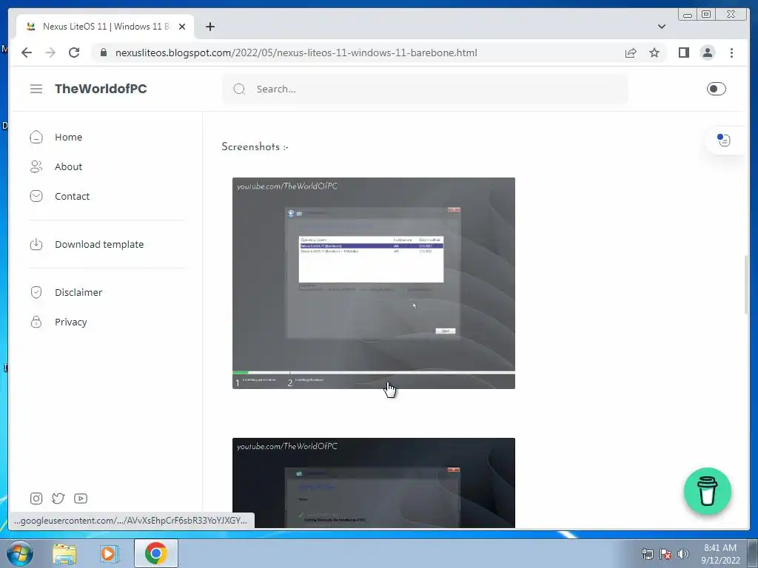Click the address bar URL
This screenshot has height=568, width=758.
point(296,53)
